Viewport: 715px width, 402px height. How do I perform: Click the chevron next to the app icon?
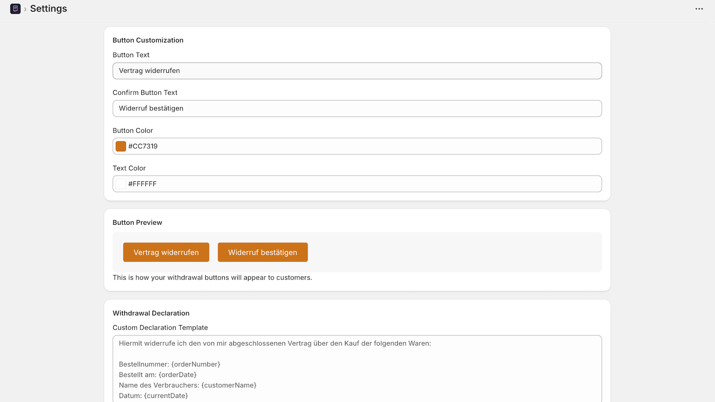(x=25, y=8)
